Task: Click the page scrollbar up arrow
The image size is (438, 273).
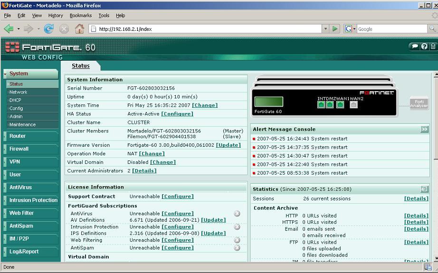Action: click(x=436, y=75)
